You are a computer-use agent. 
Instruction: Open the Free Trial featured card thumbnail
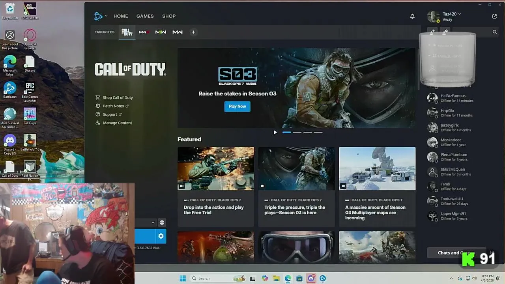click(216, 168)
